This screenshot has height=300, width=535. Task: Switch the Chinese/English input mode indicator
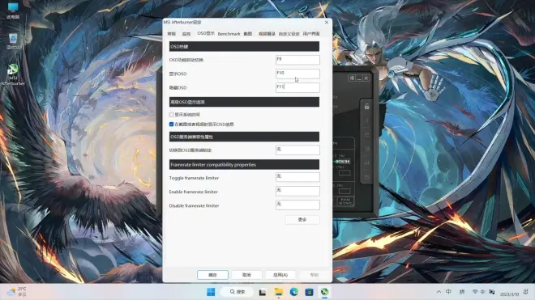449,292
